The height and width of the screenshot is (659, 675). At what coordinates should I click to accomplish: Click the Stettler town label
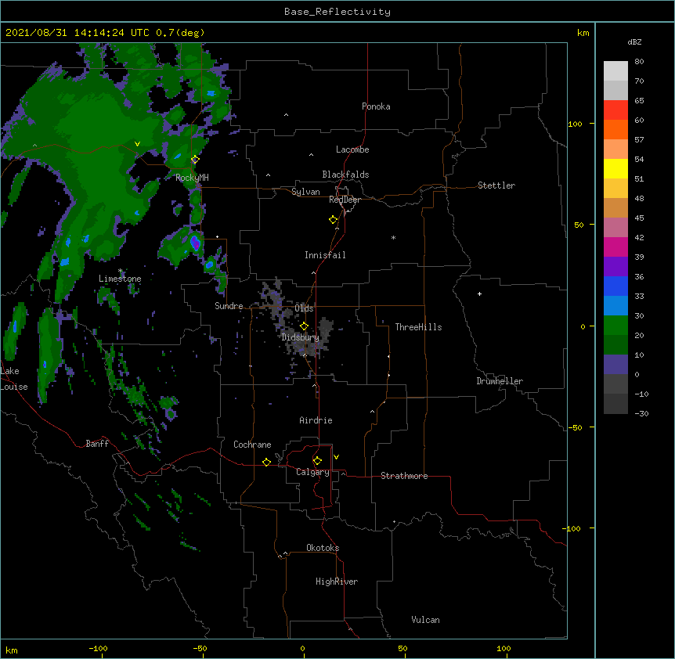point(496,185)
